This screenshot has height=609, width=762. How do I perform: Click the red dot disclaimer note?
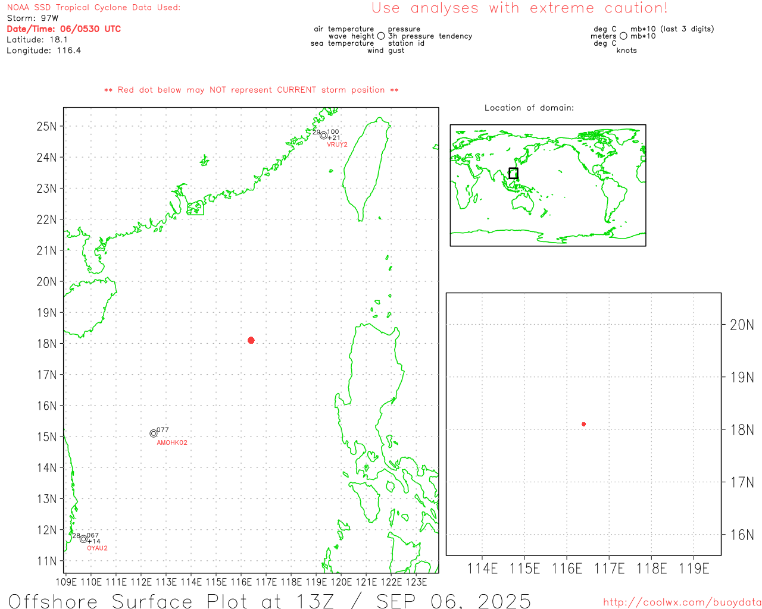(x=251, y=90)
